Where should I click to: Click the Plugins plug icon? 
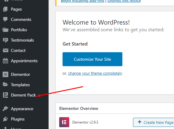[5, 119]
